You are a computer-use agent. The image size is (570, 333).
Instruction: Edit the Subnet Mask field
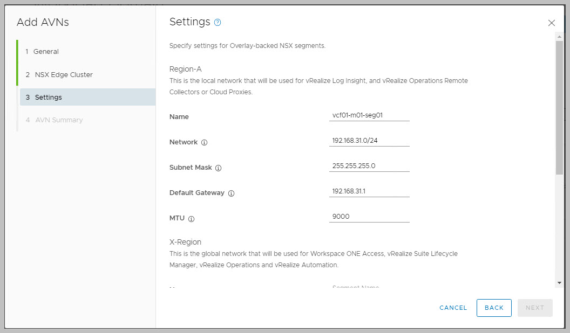click(369, 166)
